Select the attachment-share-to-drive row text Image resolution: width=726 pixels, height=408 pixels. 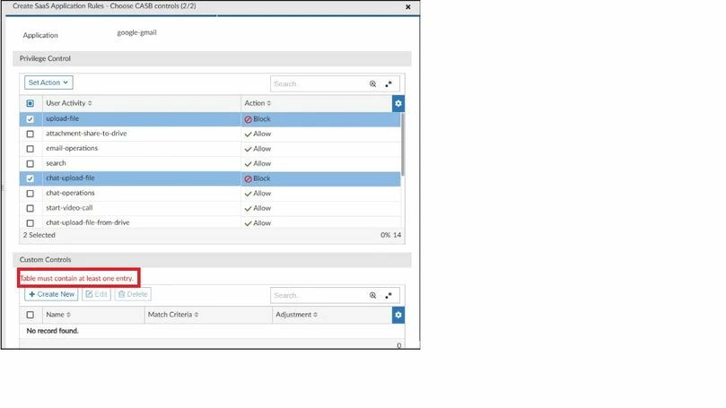[86, 134]
